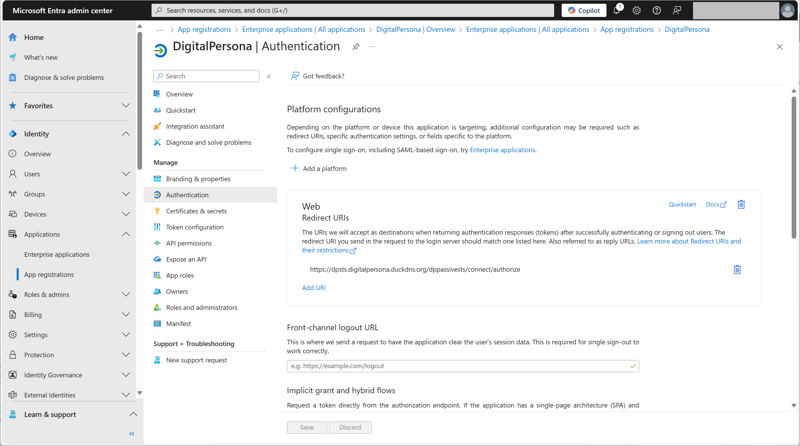
Task: Click the main content vertical scrollbar
Action: 794,167
